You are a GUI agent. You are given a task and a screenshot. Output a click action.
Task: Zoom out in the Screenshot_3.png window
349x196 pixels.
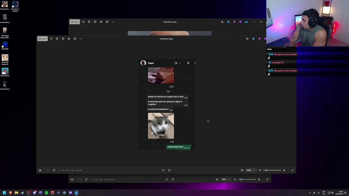point(260,170)
